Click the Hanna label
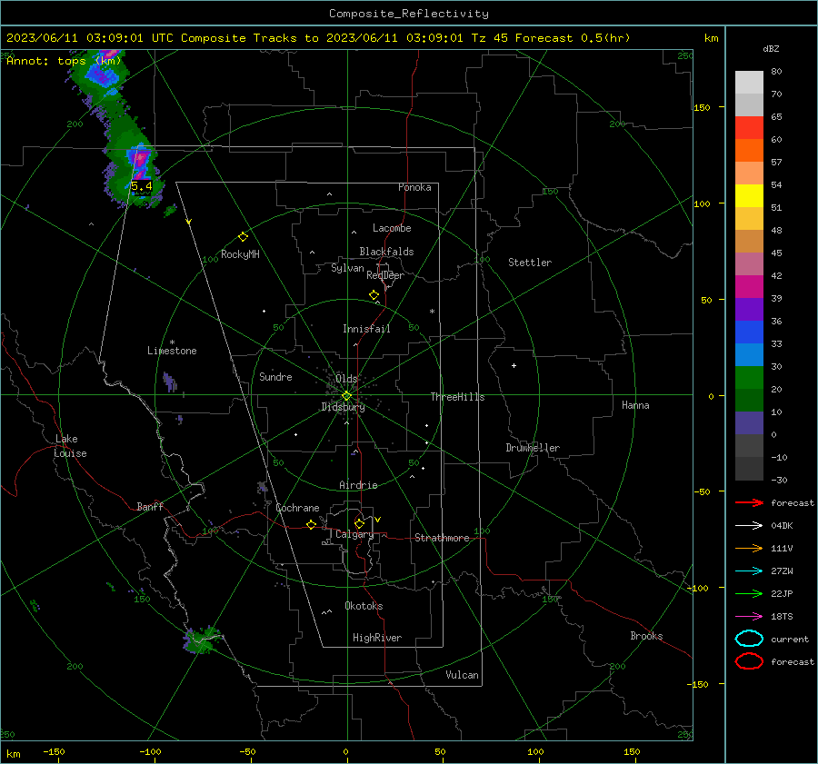The width and height of the screenshot is (818, 764). coord(635,405)
